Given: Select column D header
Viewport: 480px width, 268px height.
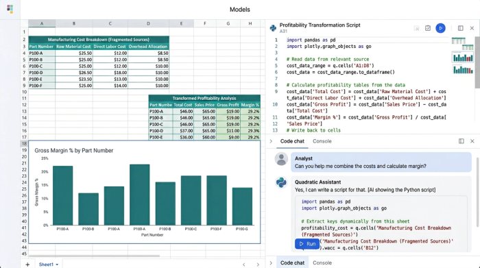Looking at the screenshot, I should pos(148,23).
